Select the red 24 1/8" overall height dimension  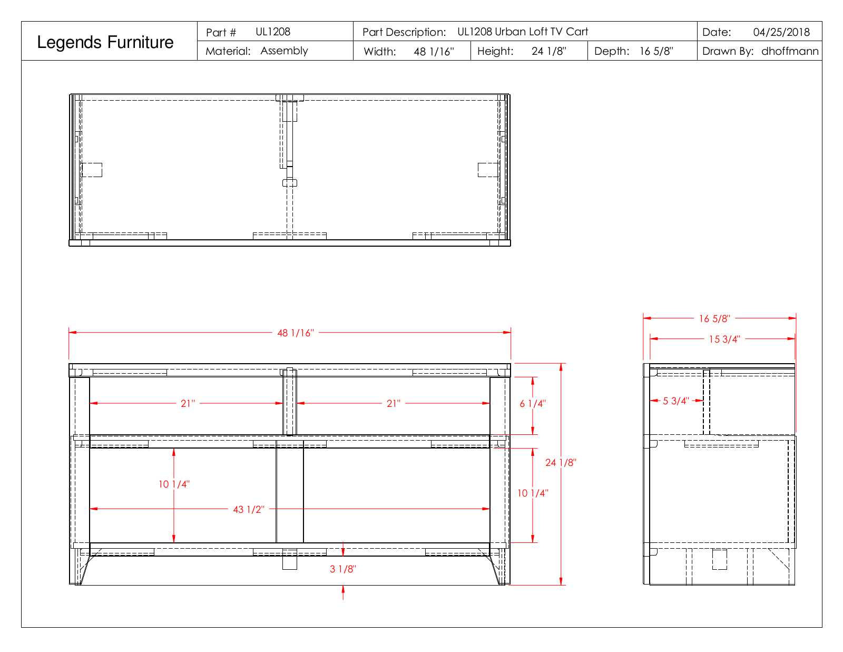(561, 462)
